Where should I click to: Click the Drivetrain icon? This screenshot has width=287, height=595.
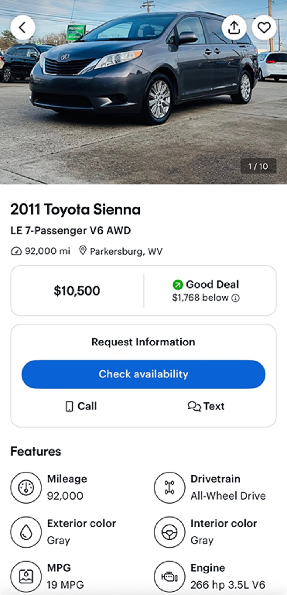pyautogui.click(x=169, y=488)
